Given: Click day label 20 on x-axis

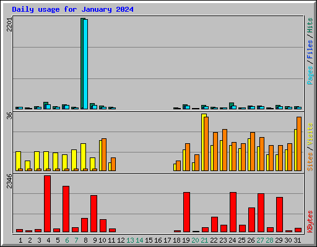Looking at the screenshot, I should pos(195,240).
